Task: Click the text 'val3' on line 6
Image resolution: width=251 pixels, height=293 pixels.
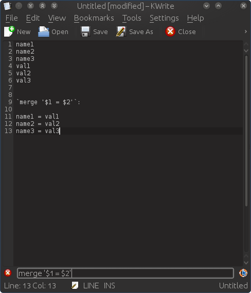Action: coord(23,80)
